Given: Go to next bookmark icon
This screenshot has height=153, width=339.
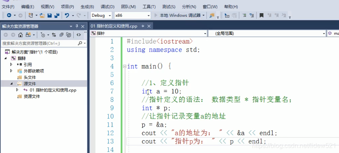Looking at the screenshot, I should coord(276,15).
